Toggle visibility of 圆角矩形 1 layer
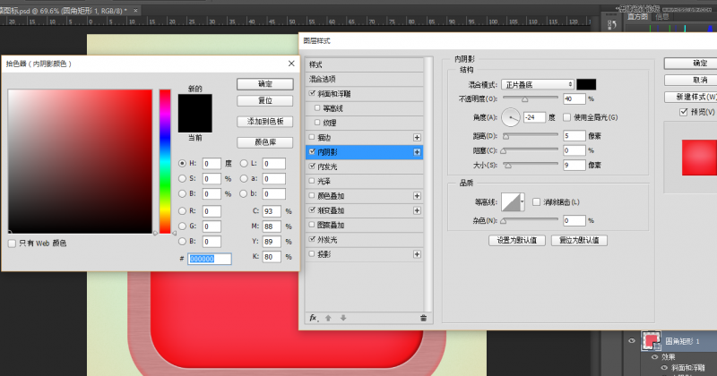Viewport: 717px width, 376px height. click(632, 341)
